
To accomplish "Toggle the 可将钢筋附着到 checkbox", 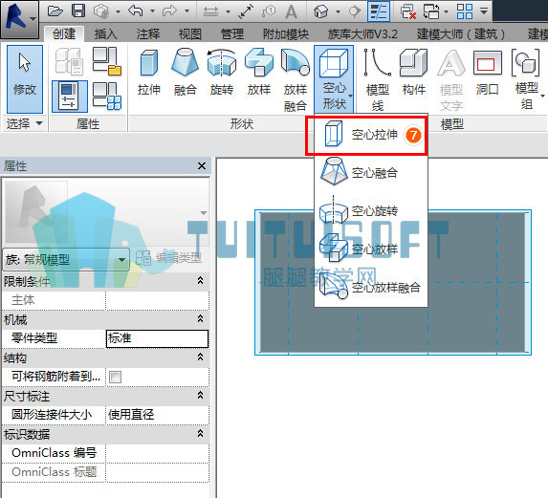I will pyautogui.click(x=115, y=378).
